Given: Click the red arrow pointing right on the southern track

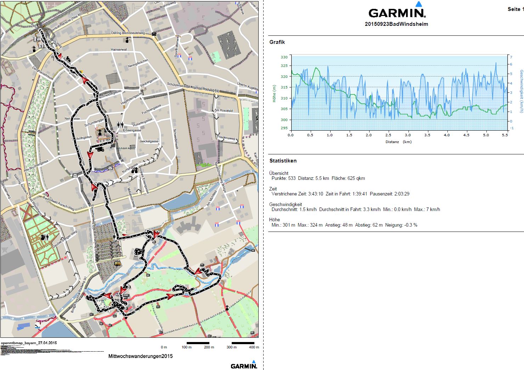Looking at the screenshot, I should pos(170,296).
